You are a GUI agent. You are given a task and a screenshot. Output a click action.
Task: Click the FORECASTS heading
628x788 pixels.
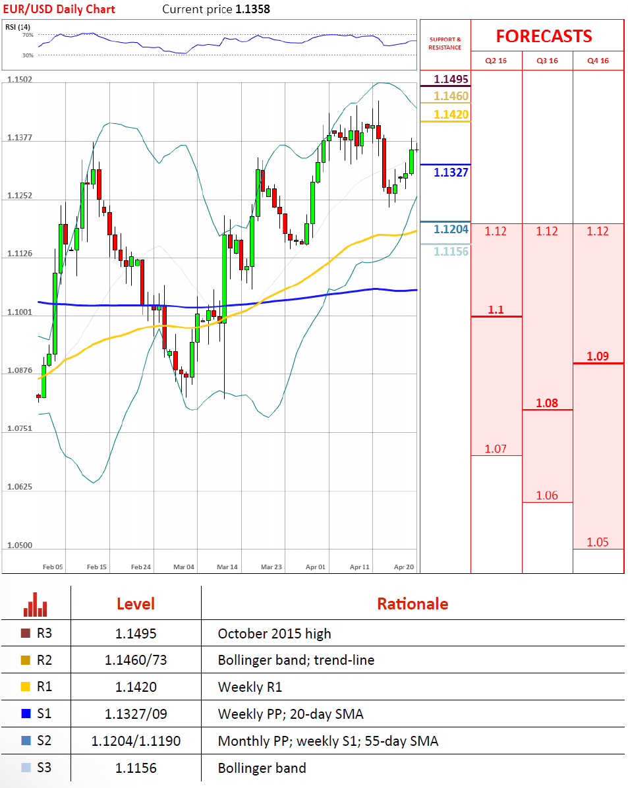coord(544,36)
